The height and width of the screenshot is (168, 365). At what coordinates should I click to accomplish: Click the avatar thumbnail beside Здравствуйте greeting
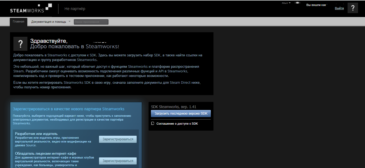pyautogui.click(x=20, y=44)
